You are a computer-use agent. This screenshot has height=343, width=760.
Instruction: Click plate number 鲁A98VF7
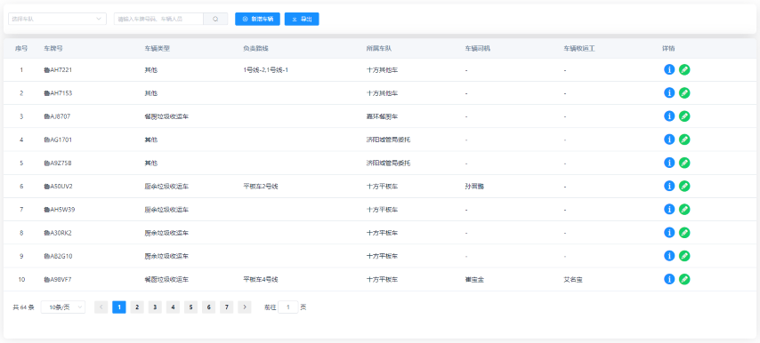[x=58, y=280]
